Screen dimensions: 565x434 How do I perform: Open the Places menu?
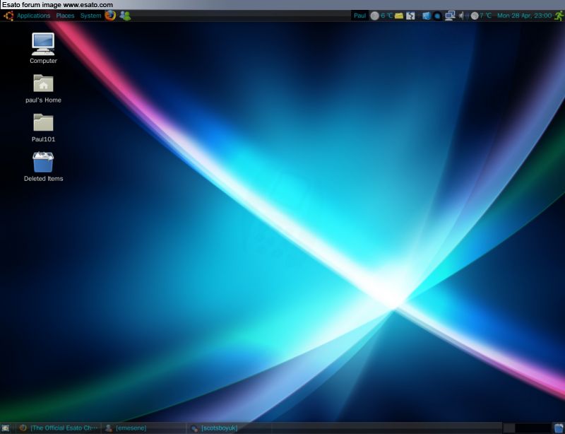(65, 16)
